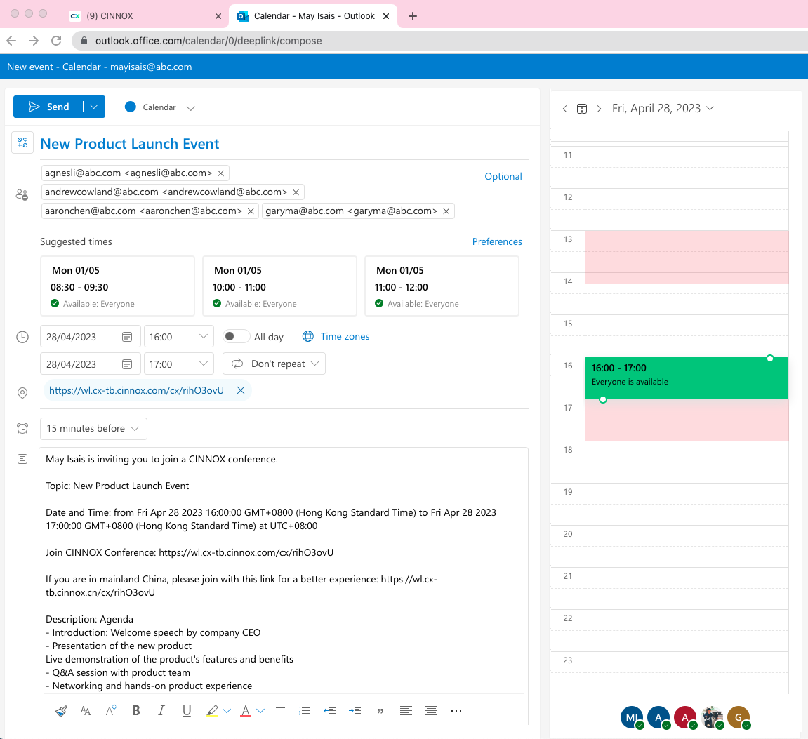Apply italic formatting to text
Viewport: 808px width, 739px height.
(x=161, y=711)
